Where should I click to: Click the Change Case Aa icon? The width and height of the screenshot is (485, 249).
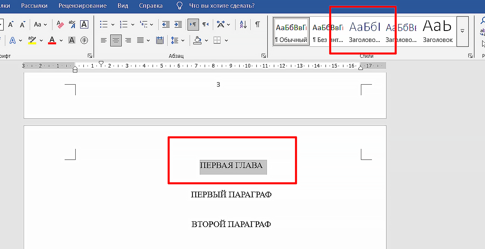(37, 24)
